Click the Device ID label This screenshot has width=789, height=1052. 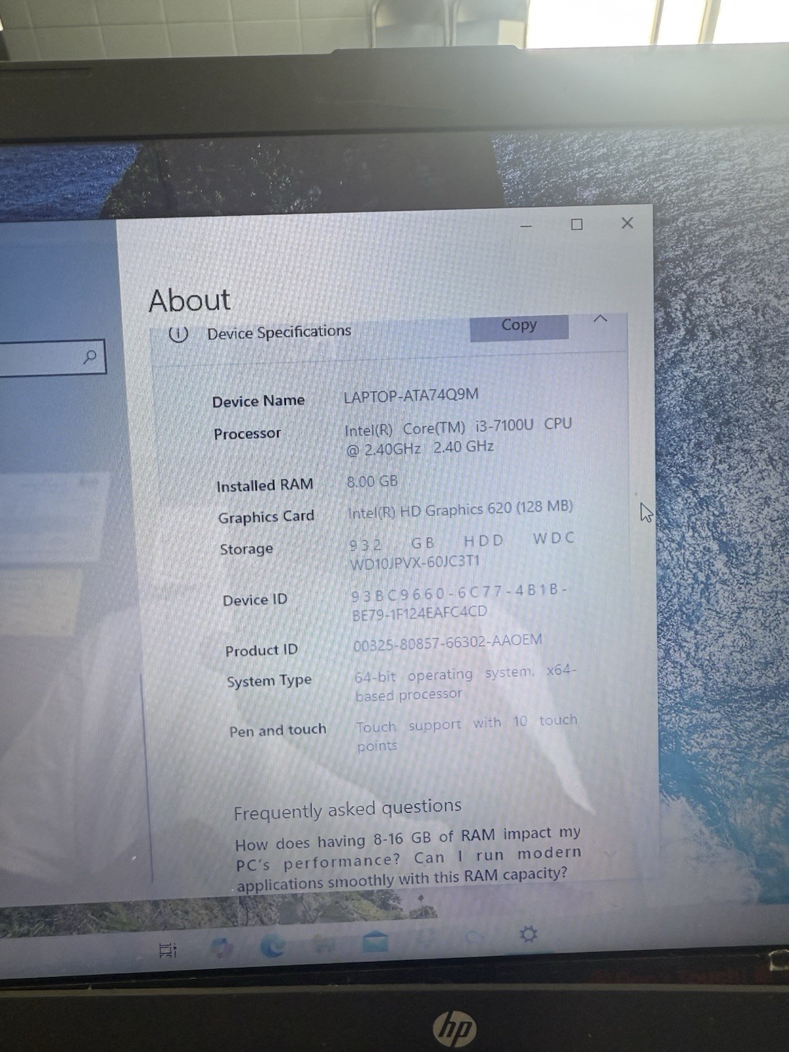[x=255, y=600]
